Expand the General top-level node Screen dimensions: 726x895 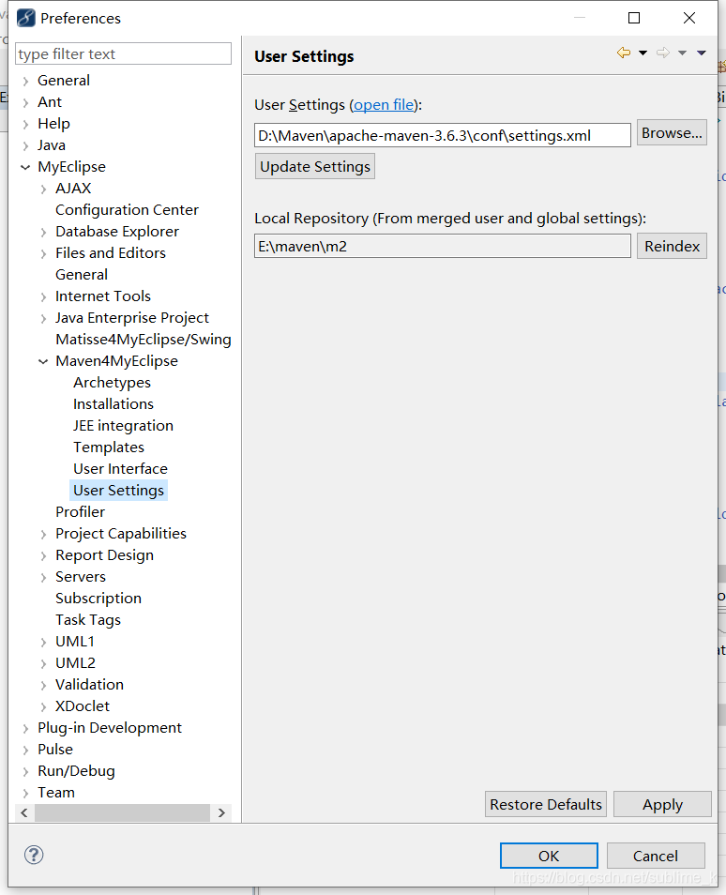pyautogui.click(x=25, y=81)
